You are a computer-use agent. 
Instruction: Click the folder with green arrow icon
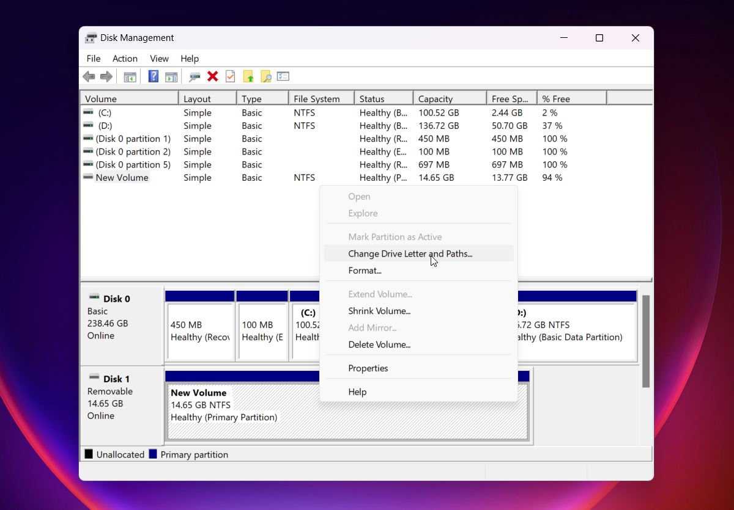tap(248, 76)
